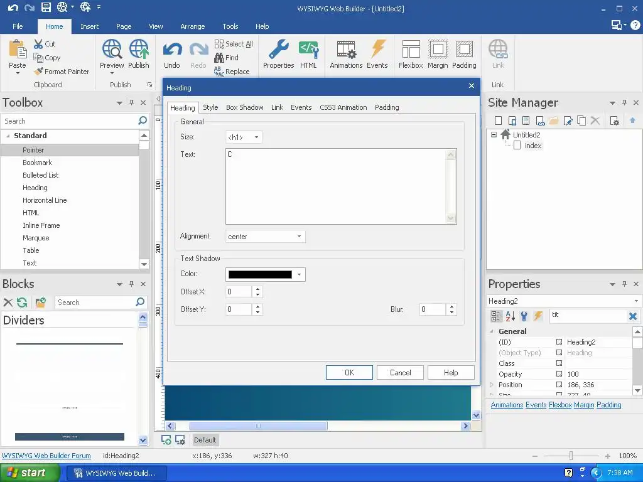
Task: Open the WYSIWYG Web Builder Forum link
Action: pos(46,456)
